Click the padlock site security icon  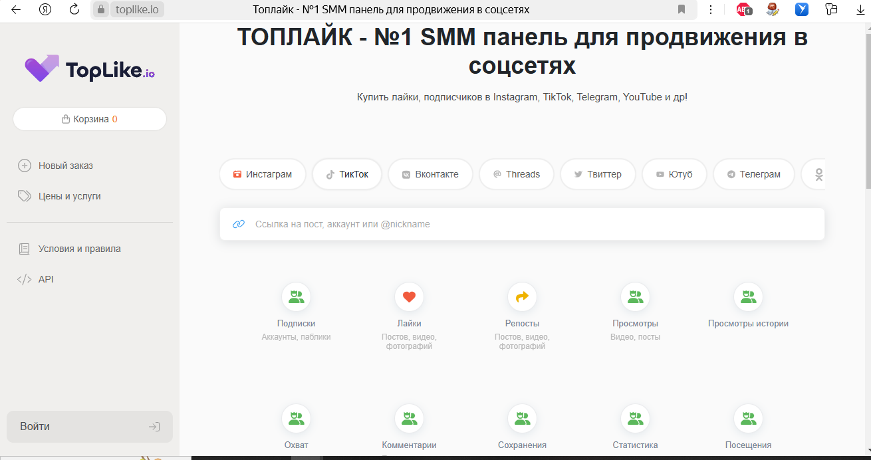click(x=101, y=9)
